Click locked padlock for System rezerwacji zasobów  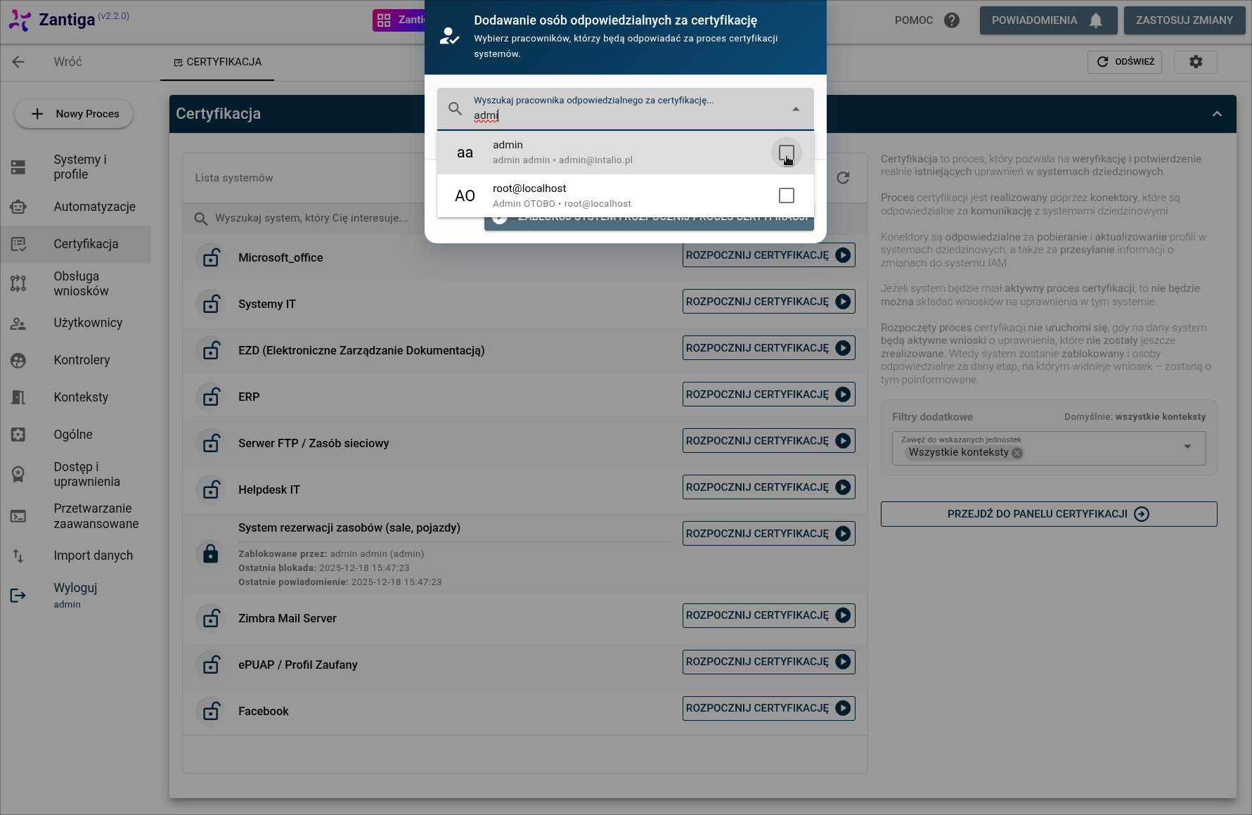210,553
